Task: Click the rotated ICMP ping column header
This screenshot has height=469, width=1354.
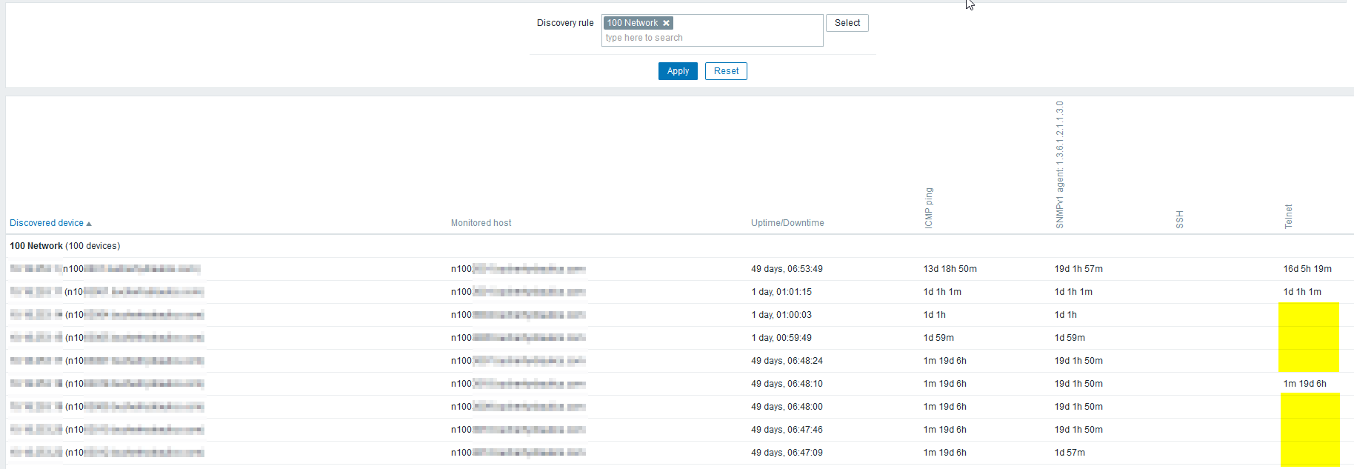Action: click(929, 207)
